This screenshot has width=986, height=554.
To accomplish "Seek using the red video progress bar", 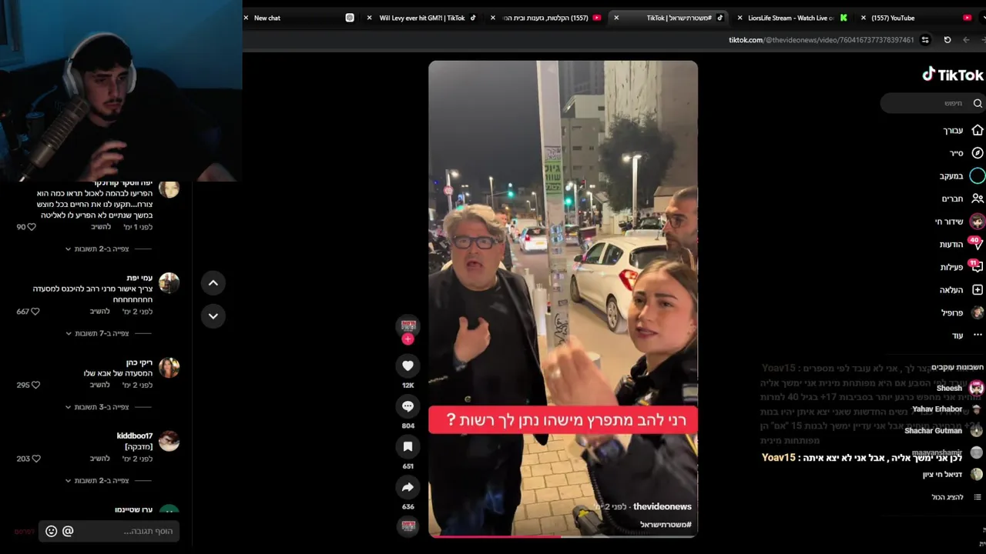I will point(563,536).
